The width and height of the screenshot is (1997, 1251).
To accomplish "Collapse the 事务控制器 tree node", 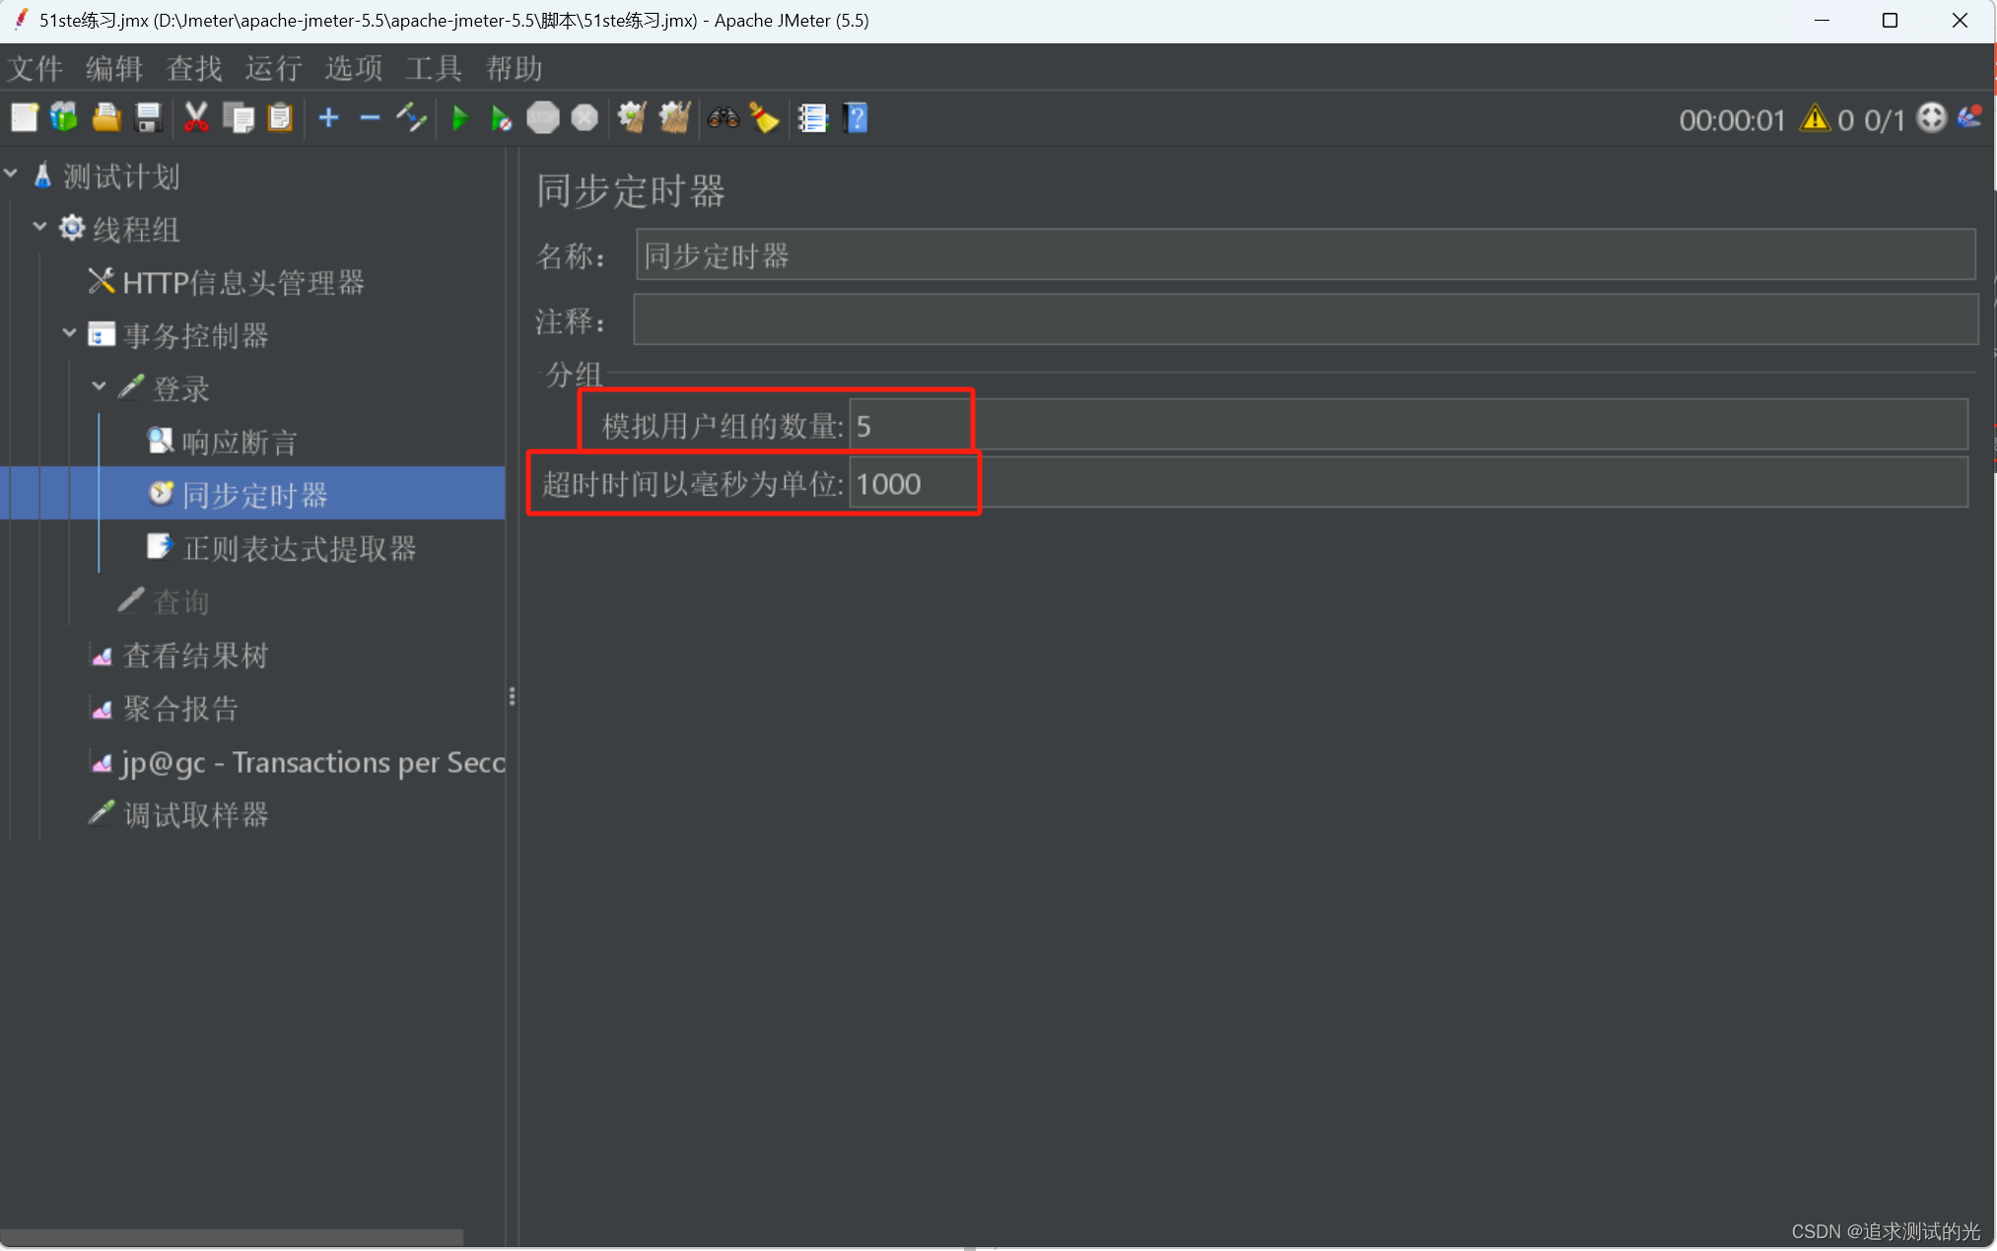I will [x=69, y=334].
